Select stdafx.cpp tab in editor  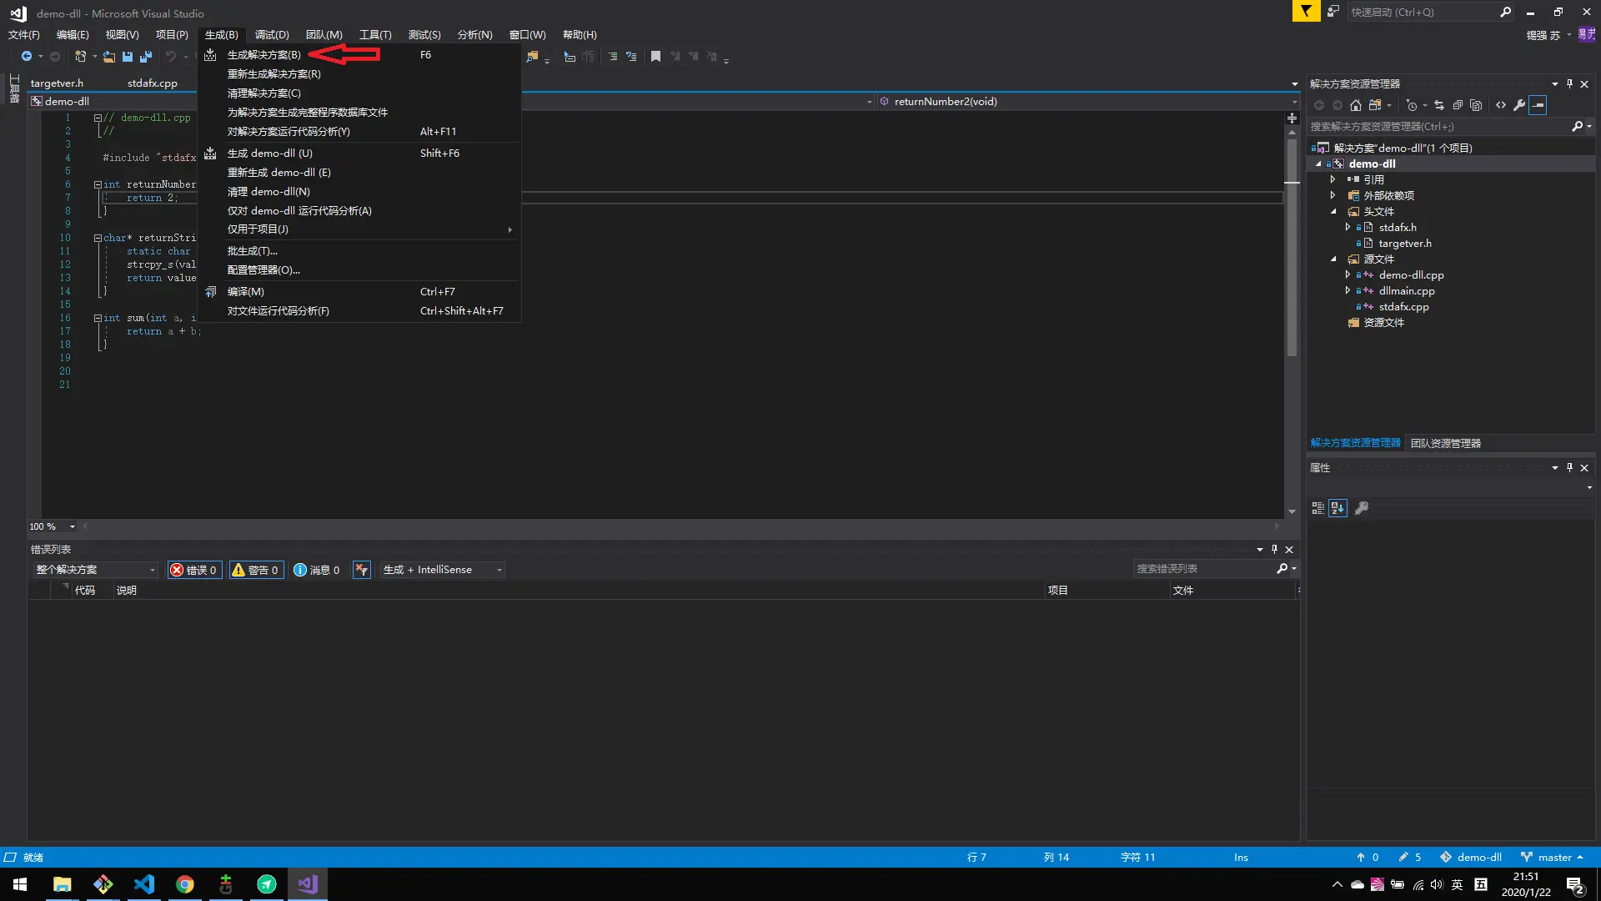(152, 83)
